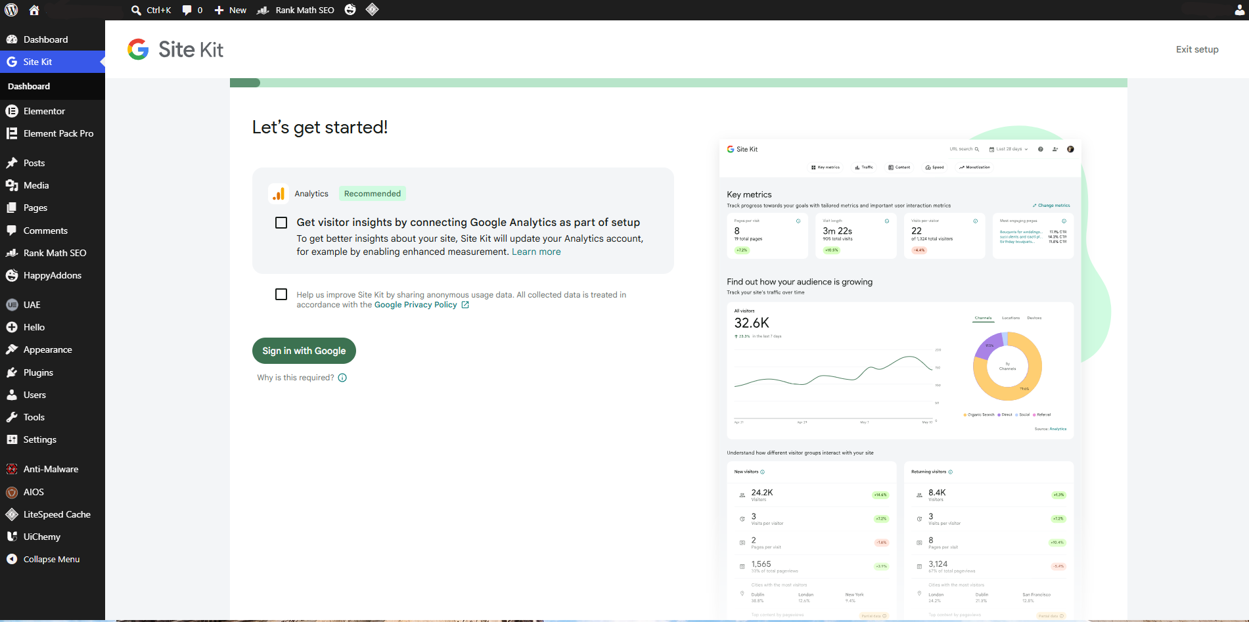Click the Analytics bar chart icon

click(x=279, y=193)
